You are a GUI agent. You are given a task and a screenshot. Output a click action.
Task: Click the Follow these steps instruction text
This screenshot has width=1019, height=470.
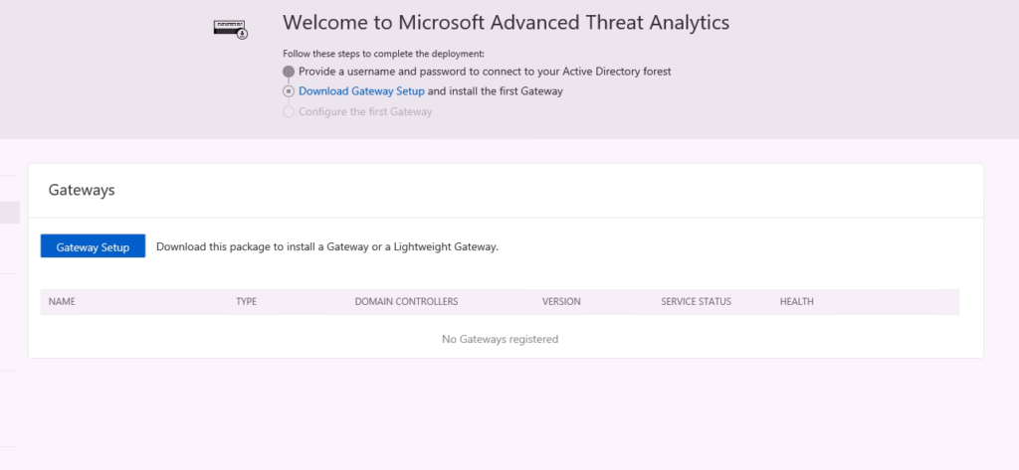(383, 54)
